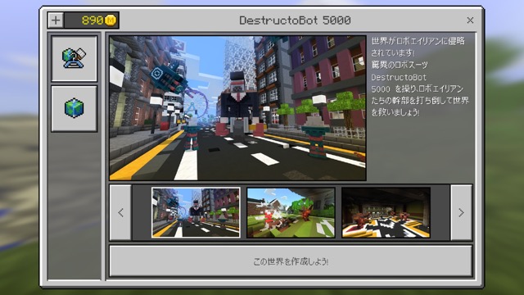The height and width of the screenshot is (295, 524).
Task: Select the city street screenshot thumbnail
Action: click(196, 212)
